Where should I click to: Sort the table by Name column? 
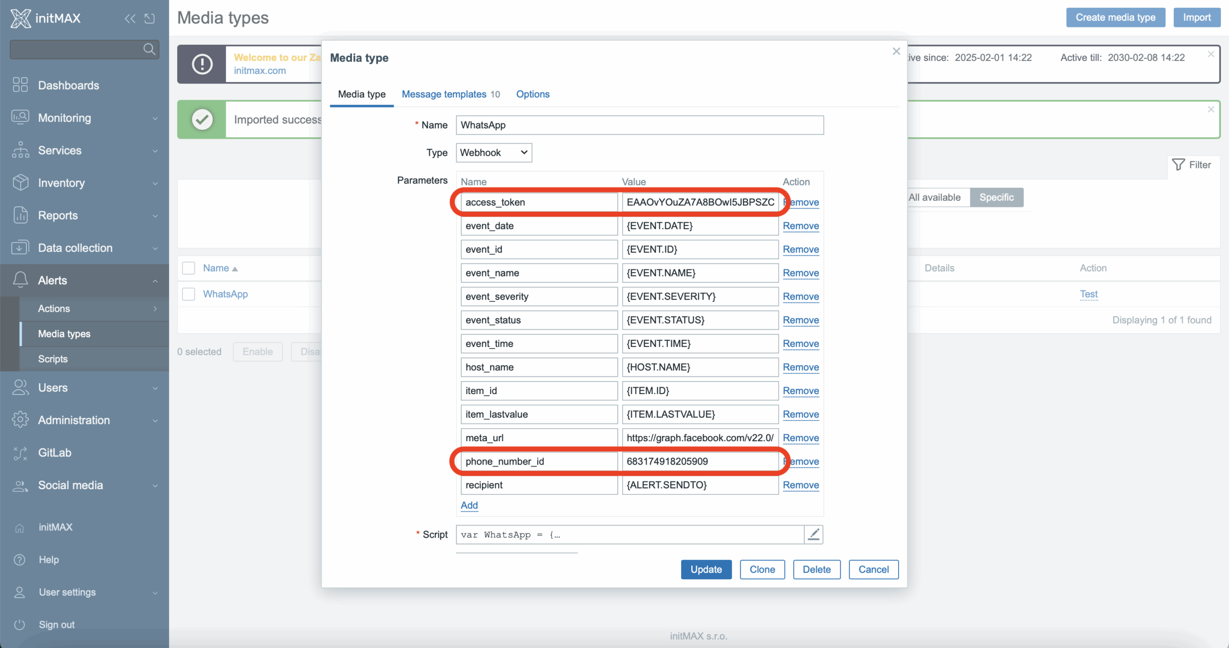(220, 268)
